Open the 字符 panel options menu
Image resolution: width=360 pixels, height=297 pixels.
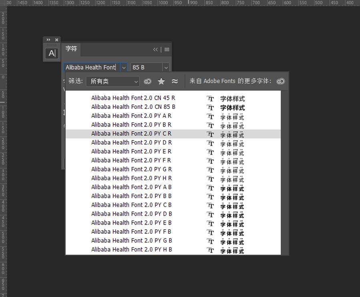167,49
